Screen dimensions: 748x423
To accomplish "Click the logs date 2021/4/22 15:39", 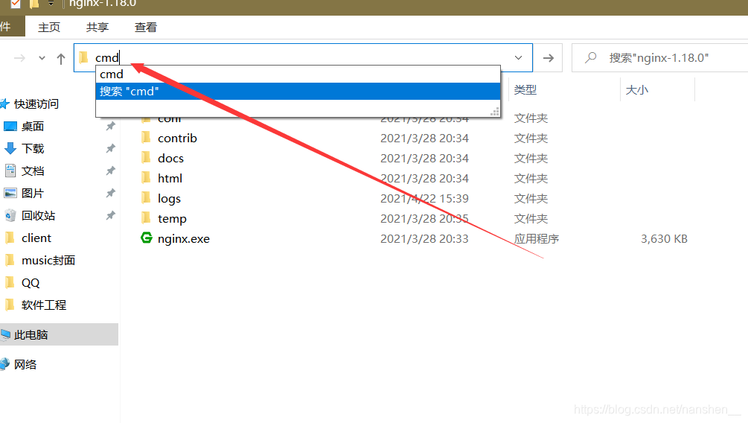I will pyautogui.click(x=424, y=198).
